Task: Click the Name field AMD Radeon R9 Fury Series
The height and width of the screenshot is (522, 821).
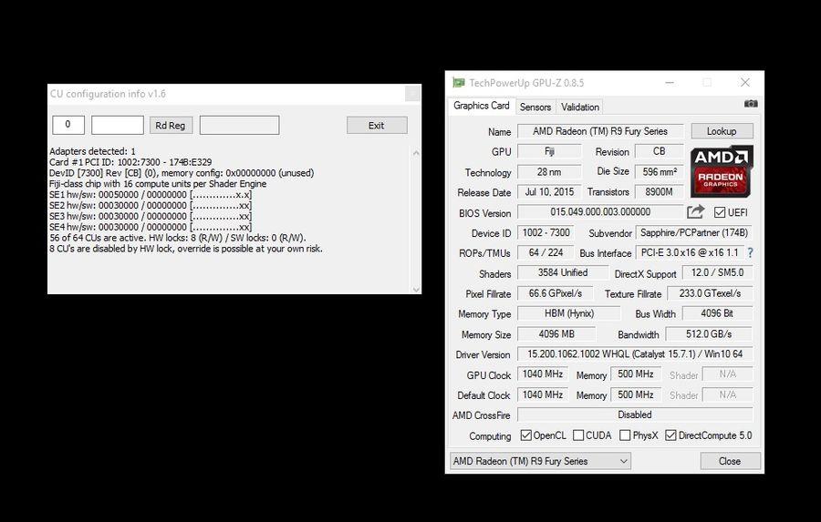Action: (x=600, y=131)
